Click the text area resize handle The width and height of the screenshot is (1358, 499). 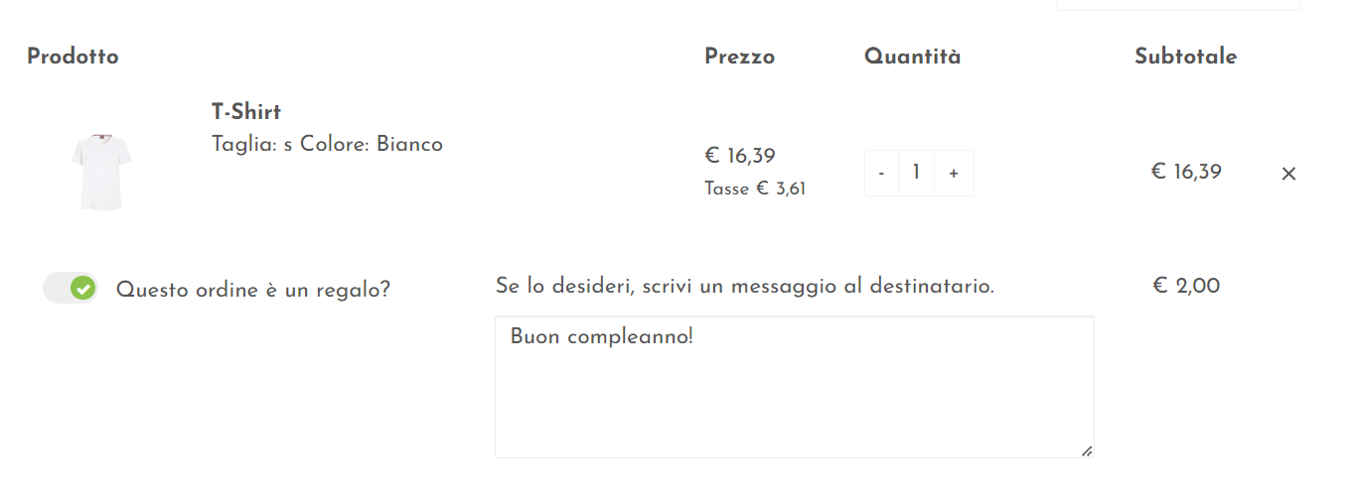pyautogui.click(x=1086, y=450)
